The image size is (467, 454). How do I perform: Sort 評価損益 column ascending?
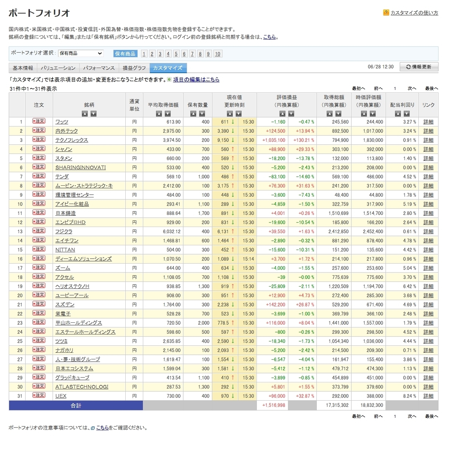coord(283,114)
